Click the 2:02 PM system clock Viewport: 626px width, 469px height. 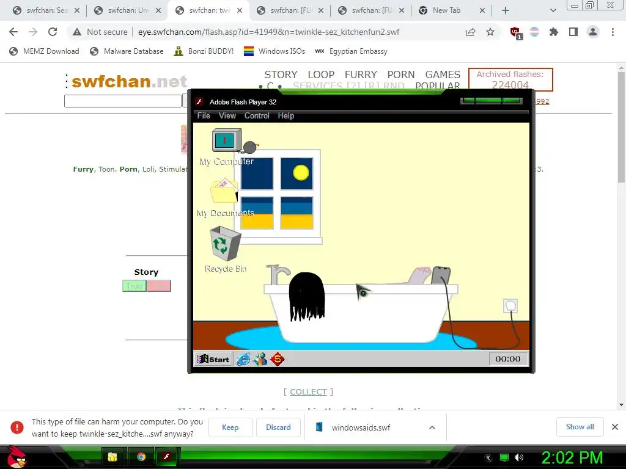point(572,457)
